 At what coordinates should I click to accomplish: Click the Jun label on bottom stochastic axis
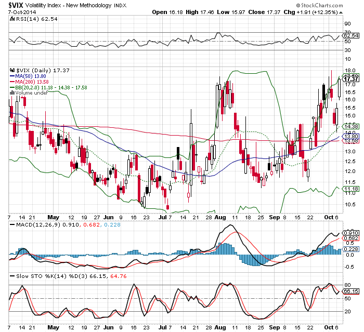(108, 327)
